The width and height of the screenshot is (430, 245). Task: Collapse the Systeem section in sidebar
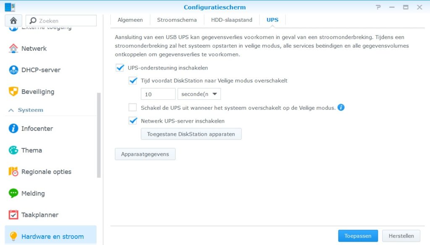(x=11, y=110)
